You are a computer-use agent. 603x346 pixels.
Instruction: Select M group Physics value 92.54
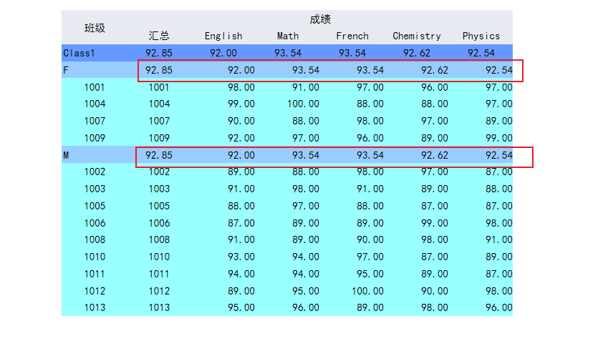[x=499, y=155]
